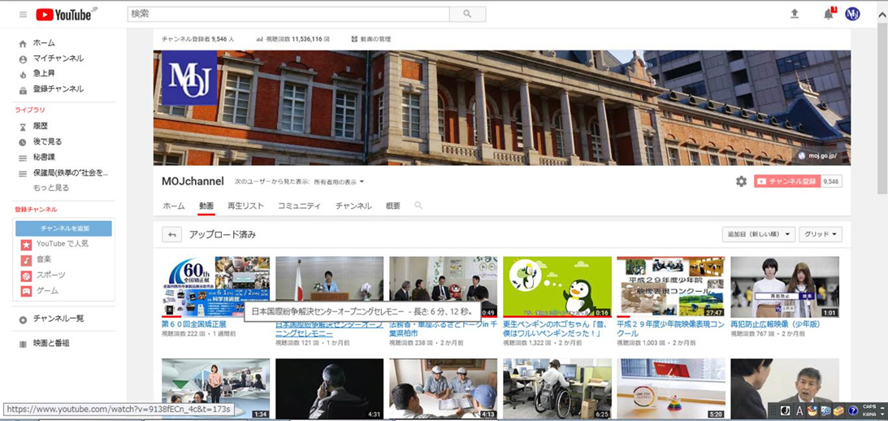The height and width of the screenshot is (421, 888).
Task: Click the upload arrow icon
Action: coord(795,14)
